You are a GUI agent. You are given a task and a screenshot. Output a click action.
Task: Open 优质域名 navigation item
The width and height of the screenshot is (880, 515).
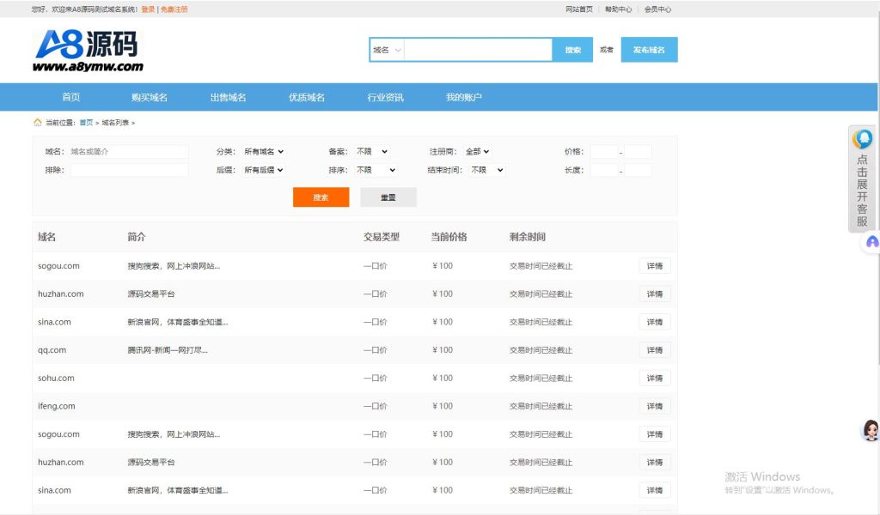pos(307,97)
